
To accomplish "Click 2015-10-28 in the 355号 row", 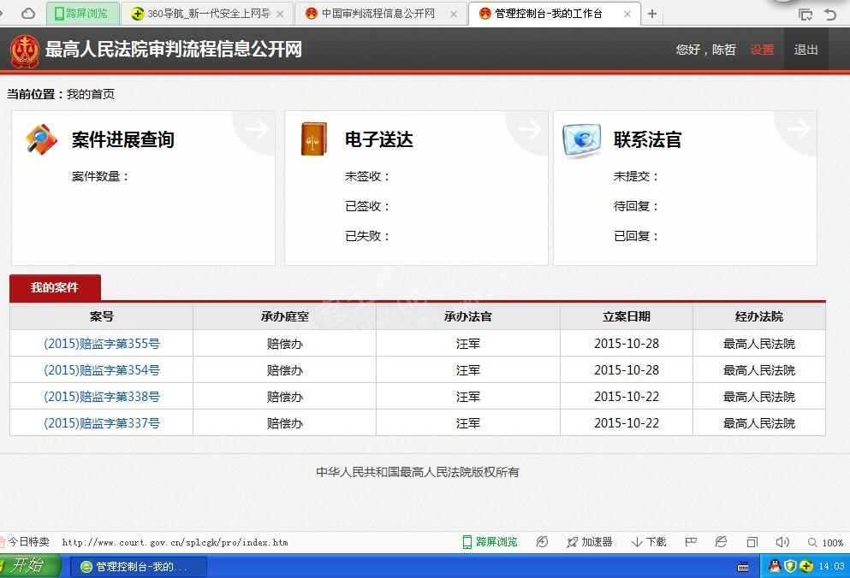I will (627, 344).
